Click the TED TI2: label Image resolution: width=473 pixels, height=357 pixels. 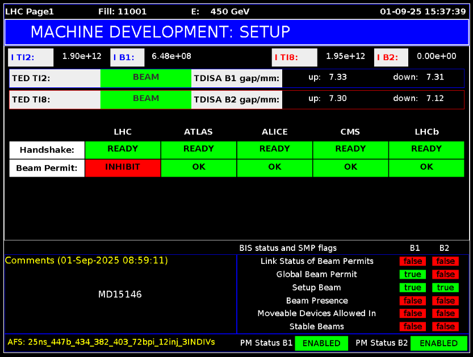tap(55, 78)
